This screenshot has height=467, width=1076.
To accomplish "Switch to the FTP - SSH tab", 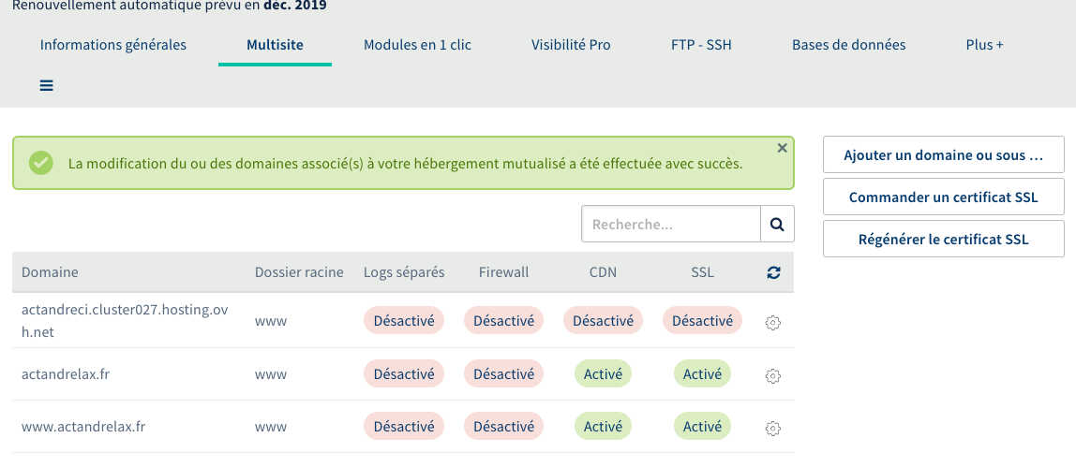I will (701, 45).
